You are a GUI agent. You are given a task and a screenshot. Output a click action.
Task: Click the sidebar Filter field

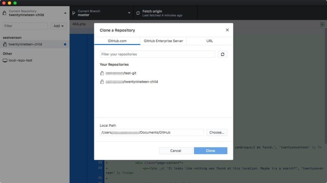[25, 26]
